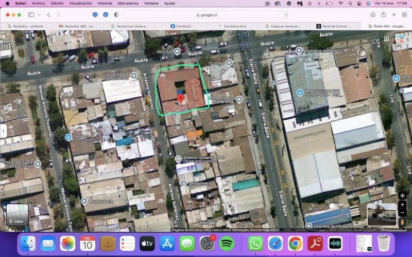Switch to the Facebook tab
412x257 pixels.
click(181, 26)
